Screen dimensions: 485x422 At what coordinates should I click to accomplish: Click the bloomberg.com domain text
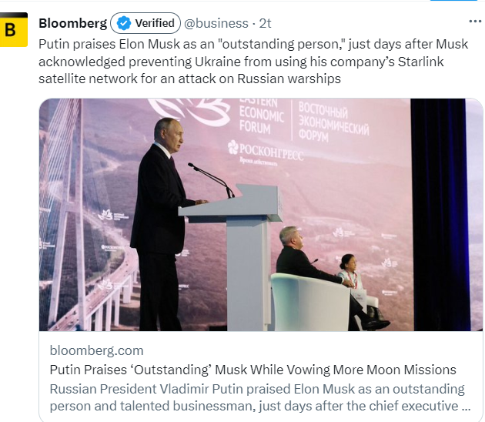tap(96, 351)
